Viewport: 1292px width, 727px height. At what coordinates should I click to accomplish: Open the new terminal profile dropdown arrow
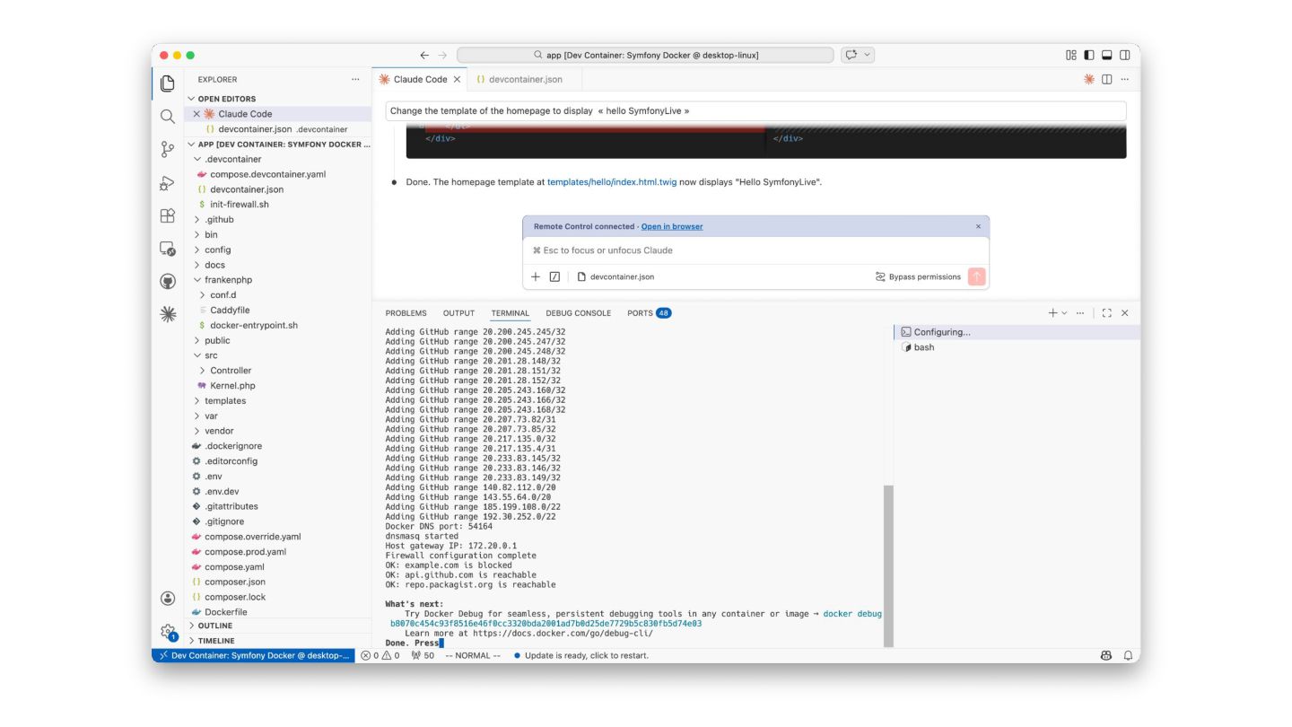tap(1064, 312)
